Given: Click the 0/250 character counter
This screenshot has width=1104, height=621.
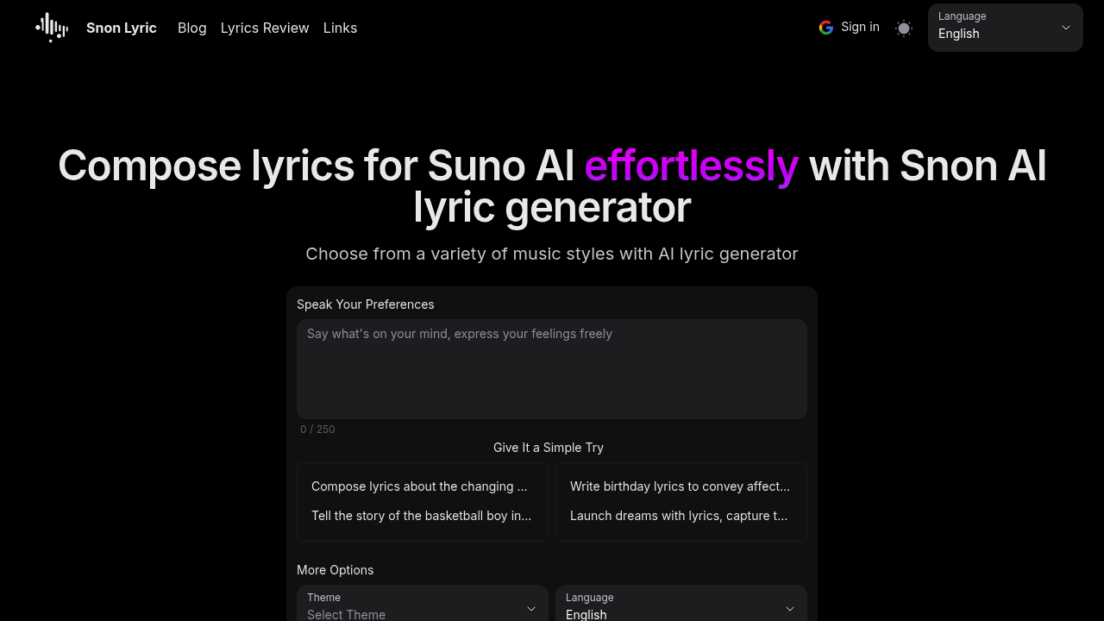Looking at the screenshot, I should tap(317, 429).
